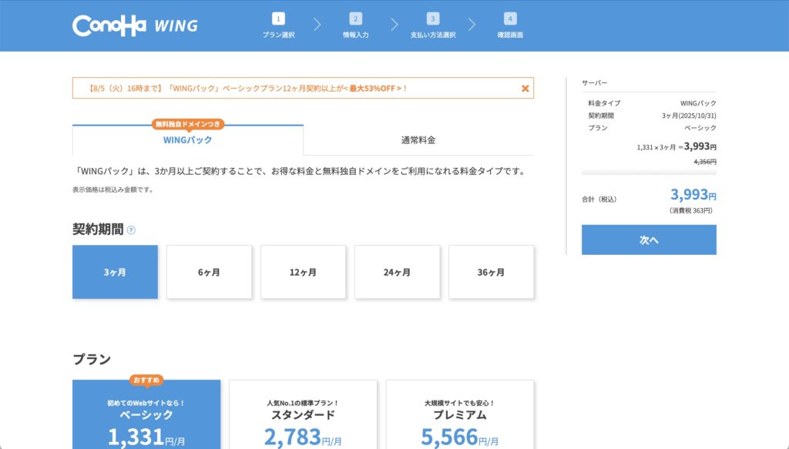Screen dimensions: 789x449
Task: Click the 3,993円 total amount
Action: coord(693,194)
